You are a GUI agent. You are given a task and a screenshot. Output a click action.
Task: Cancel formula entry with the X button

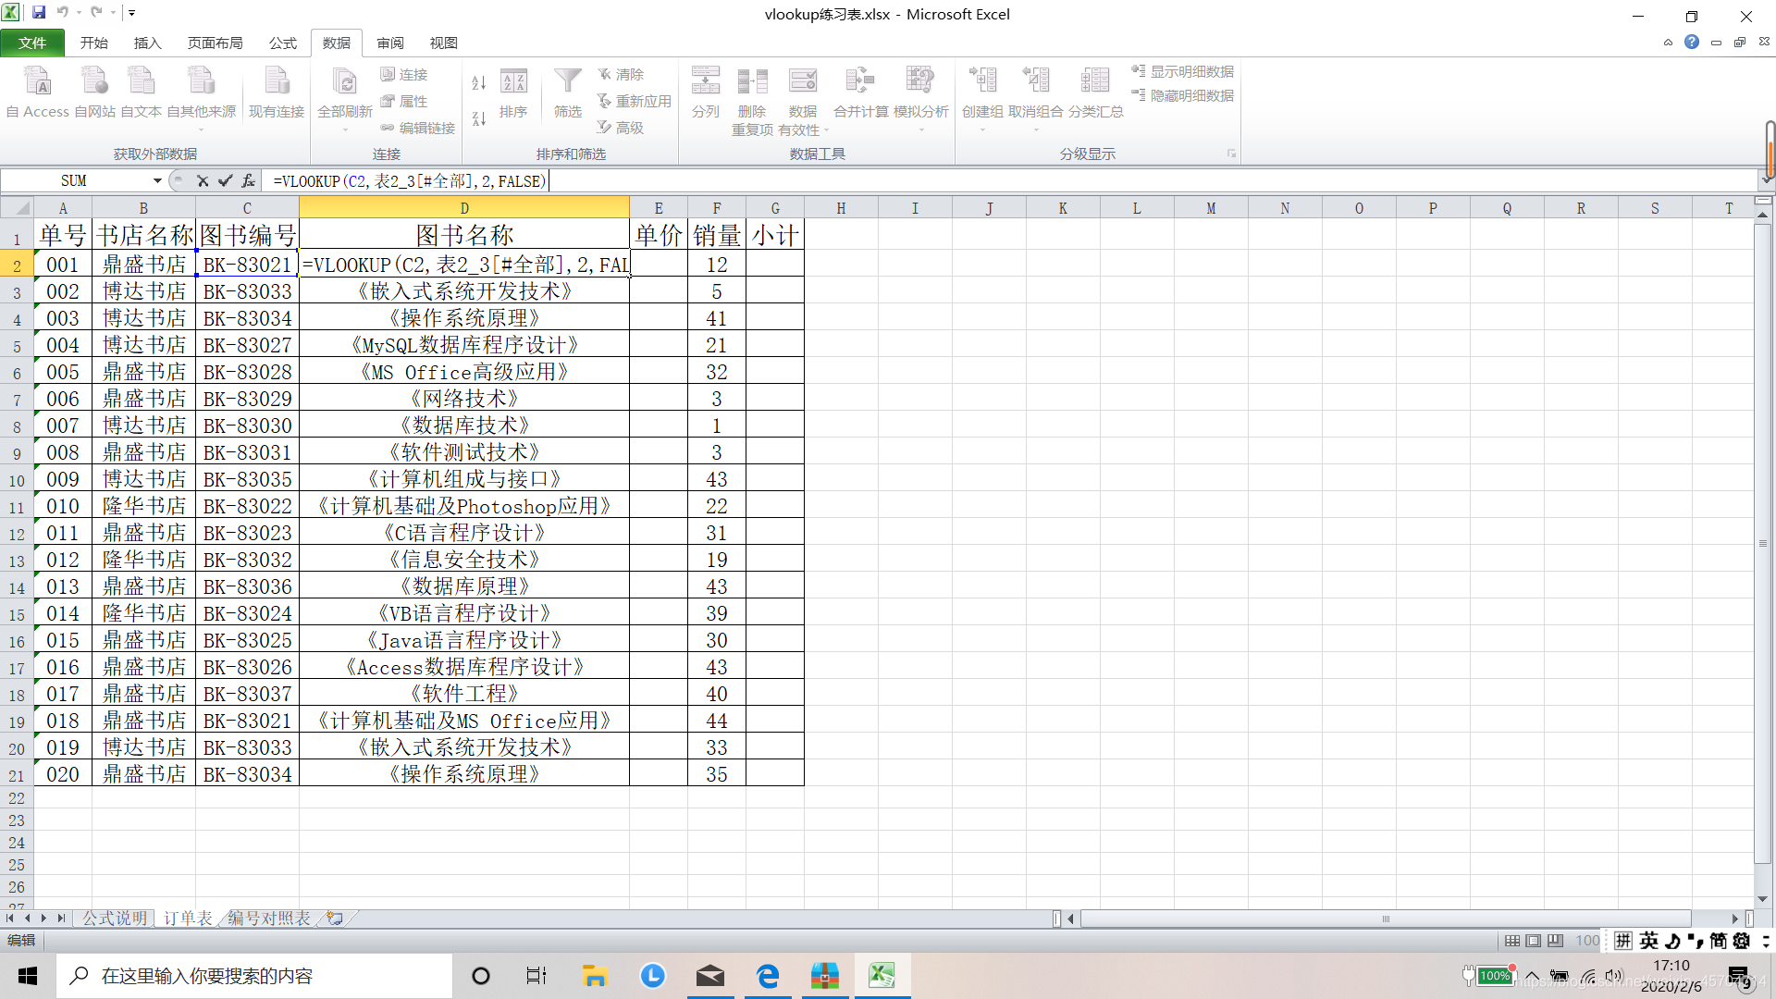[x=203, y=181]
